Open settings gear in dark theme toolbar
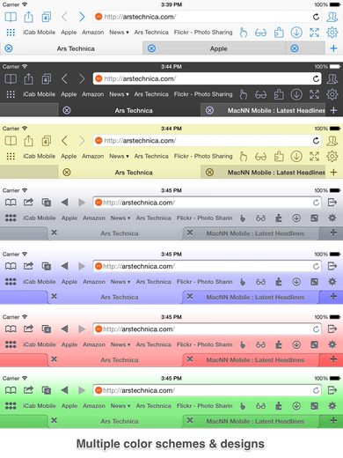The height and width of the screenshot is (458, 343). 332,94
